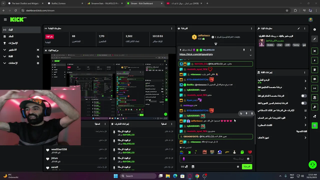Viewport: 320px width, 180px height.
Task: Collapse the chat leaderboard arrow
Action: (x=216, y=44)
